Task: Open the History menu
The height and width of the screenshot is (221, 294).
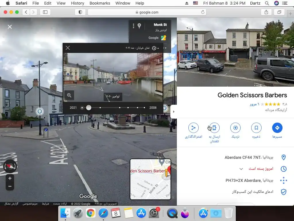Action: (78, 3)
